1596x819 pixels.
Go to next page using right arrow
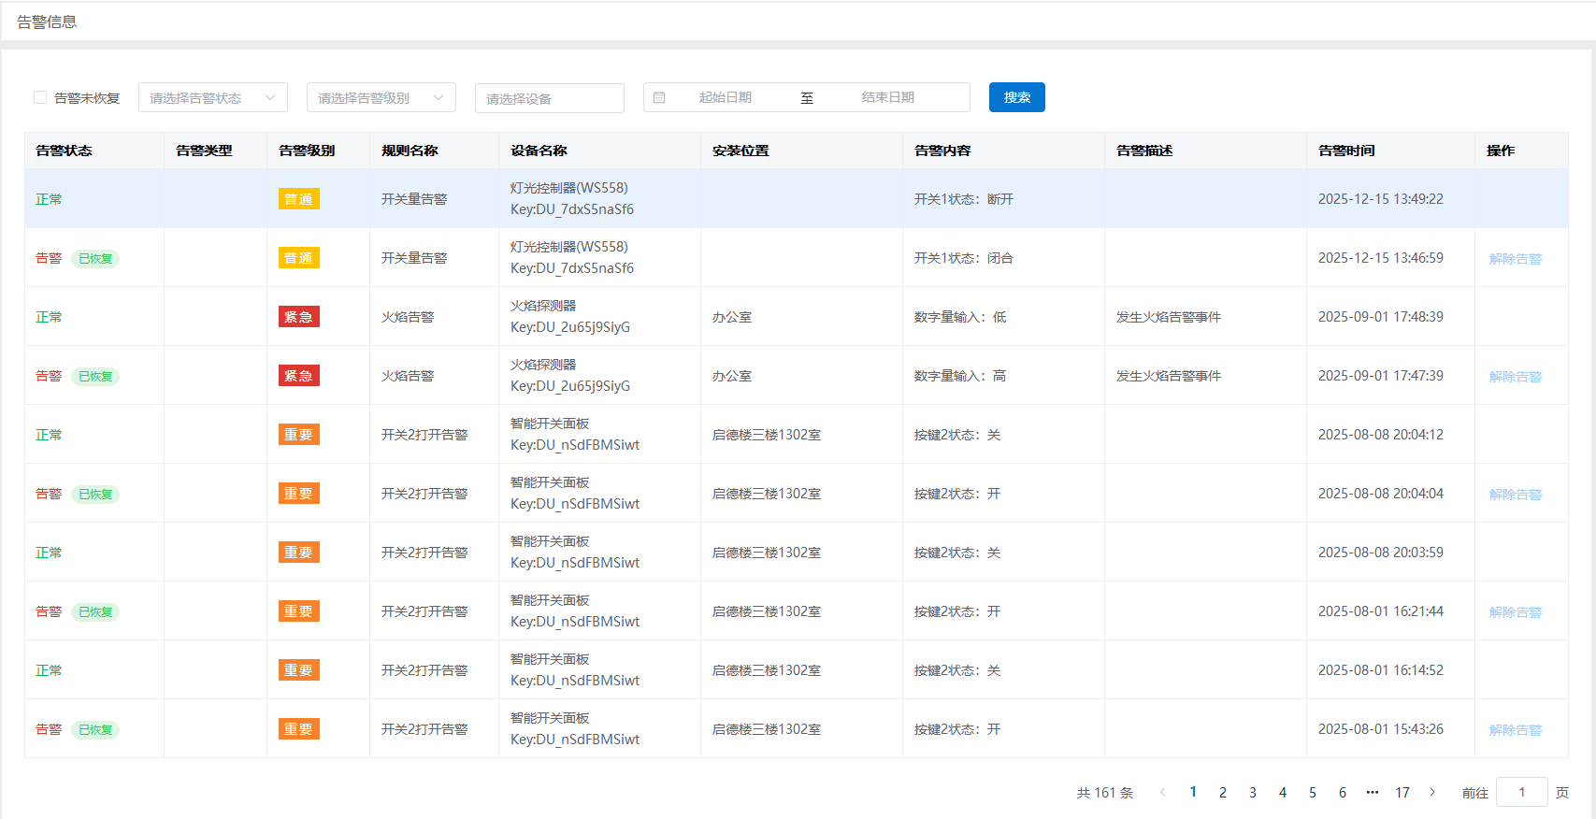point(1432,792)
